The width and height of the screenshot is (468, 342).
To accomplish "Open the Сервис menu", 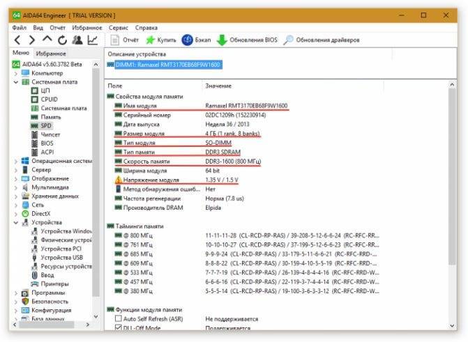I will (118, 28).
